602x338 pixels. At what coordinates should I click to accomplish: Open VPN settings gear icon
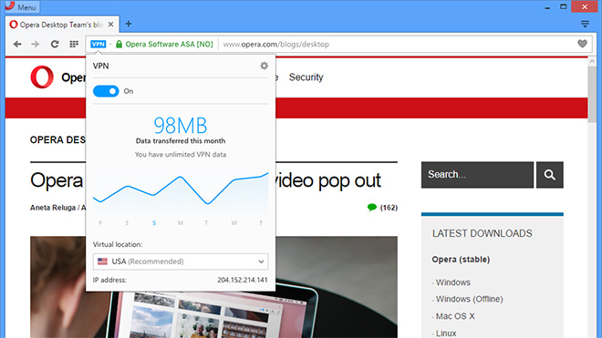click(x=264, y=66)
